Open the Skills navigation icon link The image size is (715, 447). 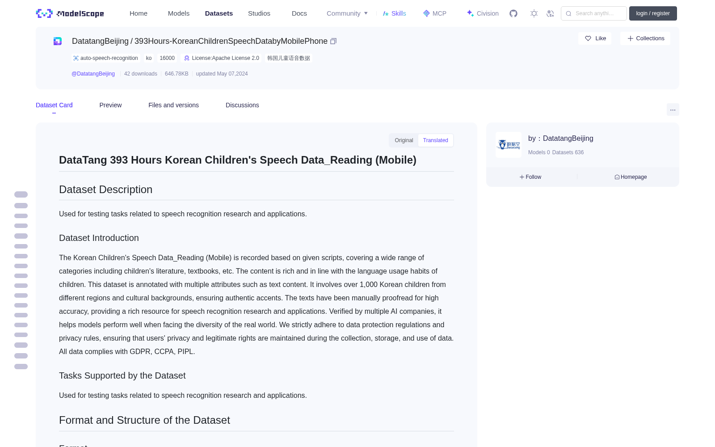(394, 13)
